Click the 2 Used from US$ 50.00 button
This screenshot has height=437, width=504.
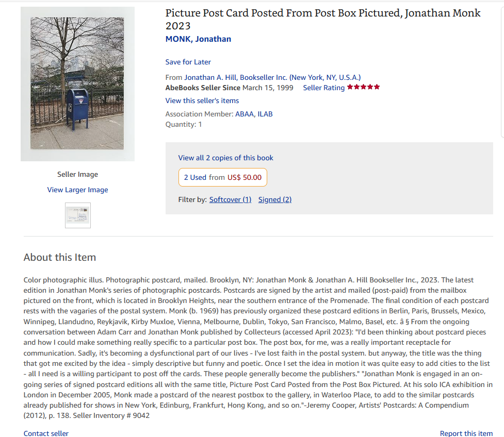point(223,177)
